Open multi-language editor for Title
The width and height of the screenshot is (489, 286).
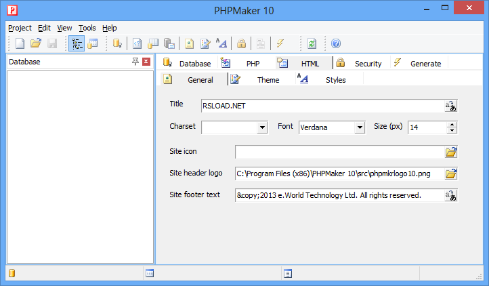[x=451, y=106]
